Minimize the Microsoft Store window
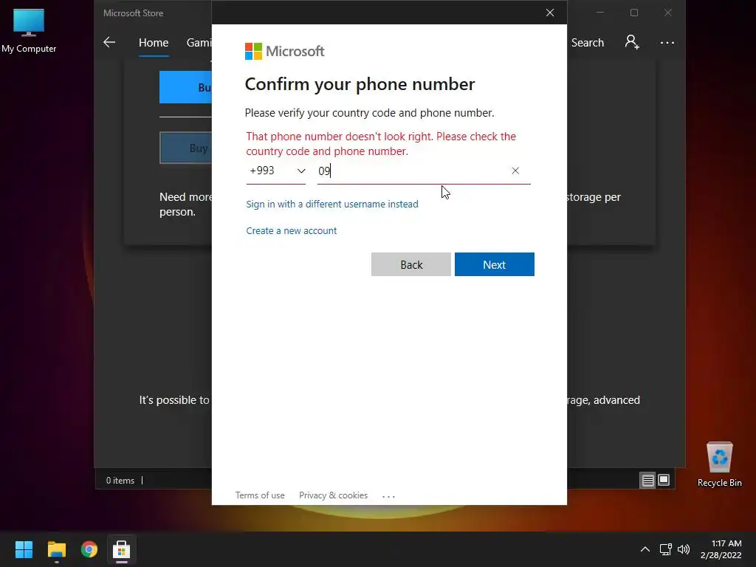Screen dimensions: 756x567 click(600, 13)
